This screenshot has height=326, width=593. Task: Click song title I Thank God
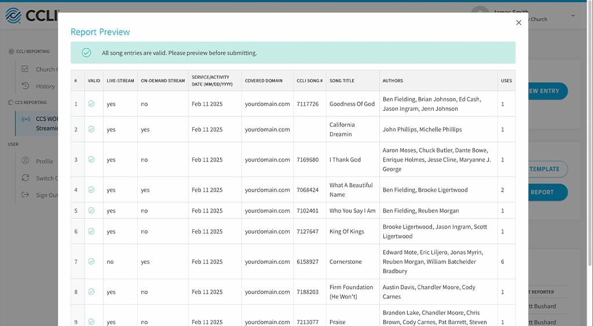click(345, 160)
